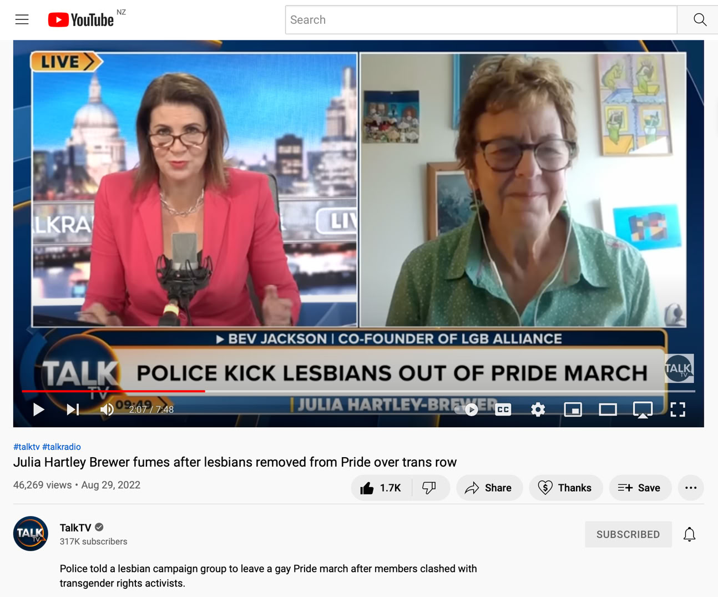Enable miniplayer mode
Viewport: 718px width, 597px height.
573,410
